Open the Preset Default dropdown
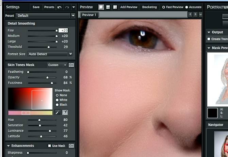Viewport: 228px width, 157px height. click(x=73, y=16)
